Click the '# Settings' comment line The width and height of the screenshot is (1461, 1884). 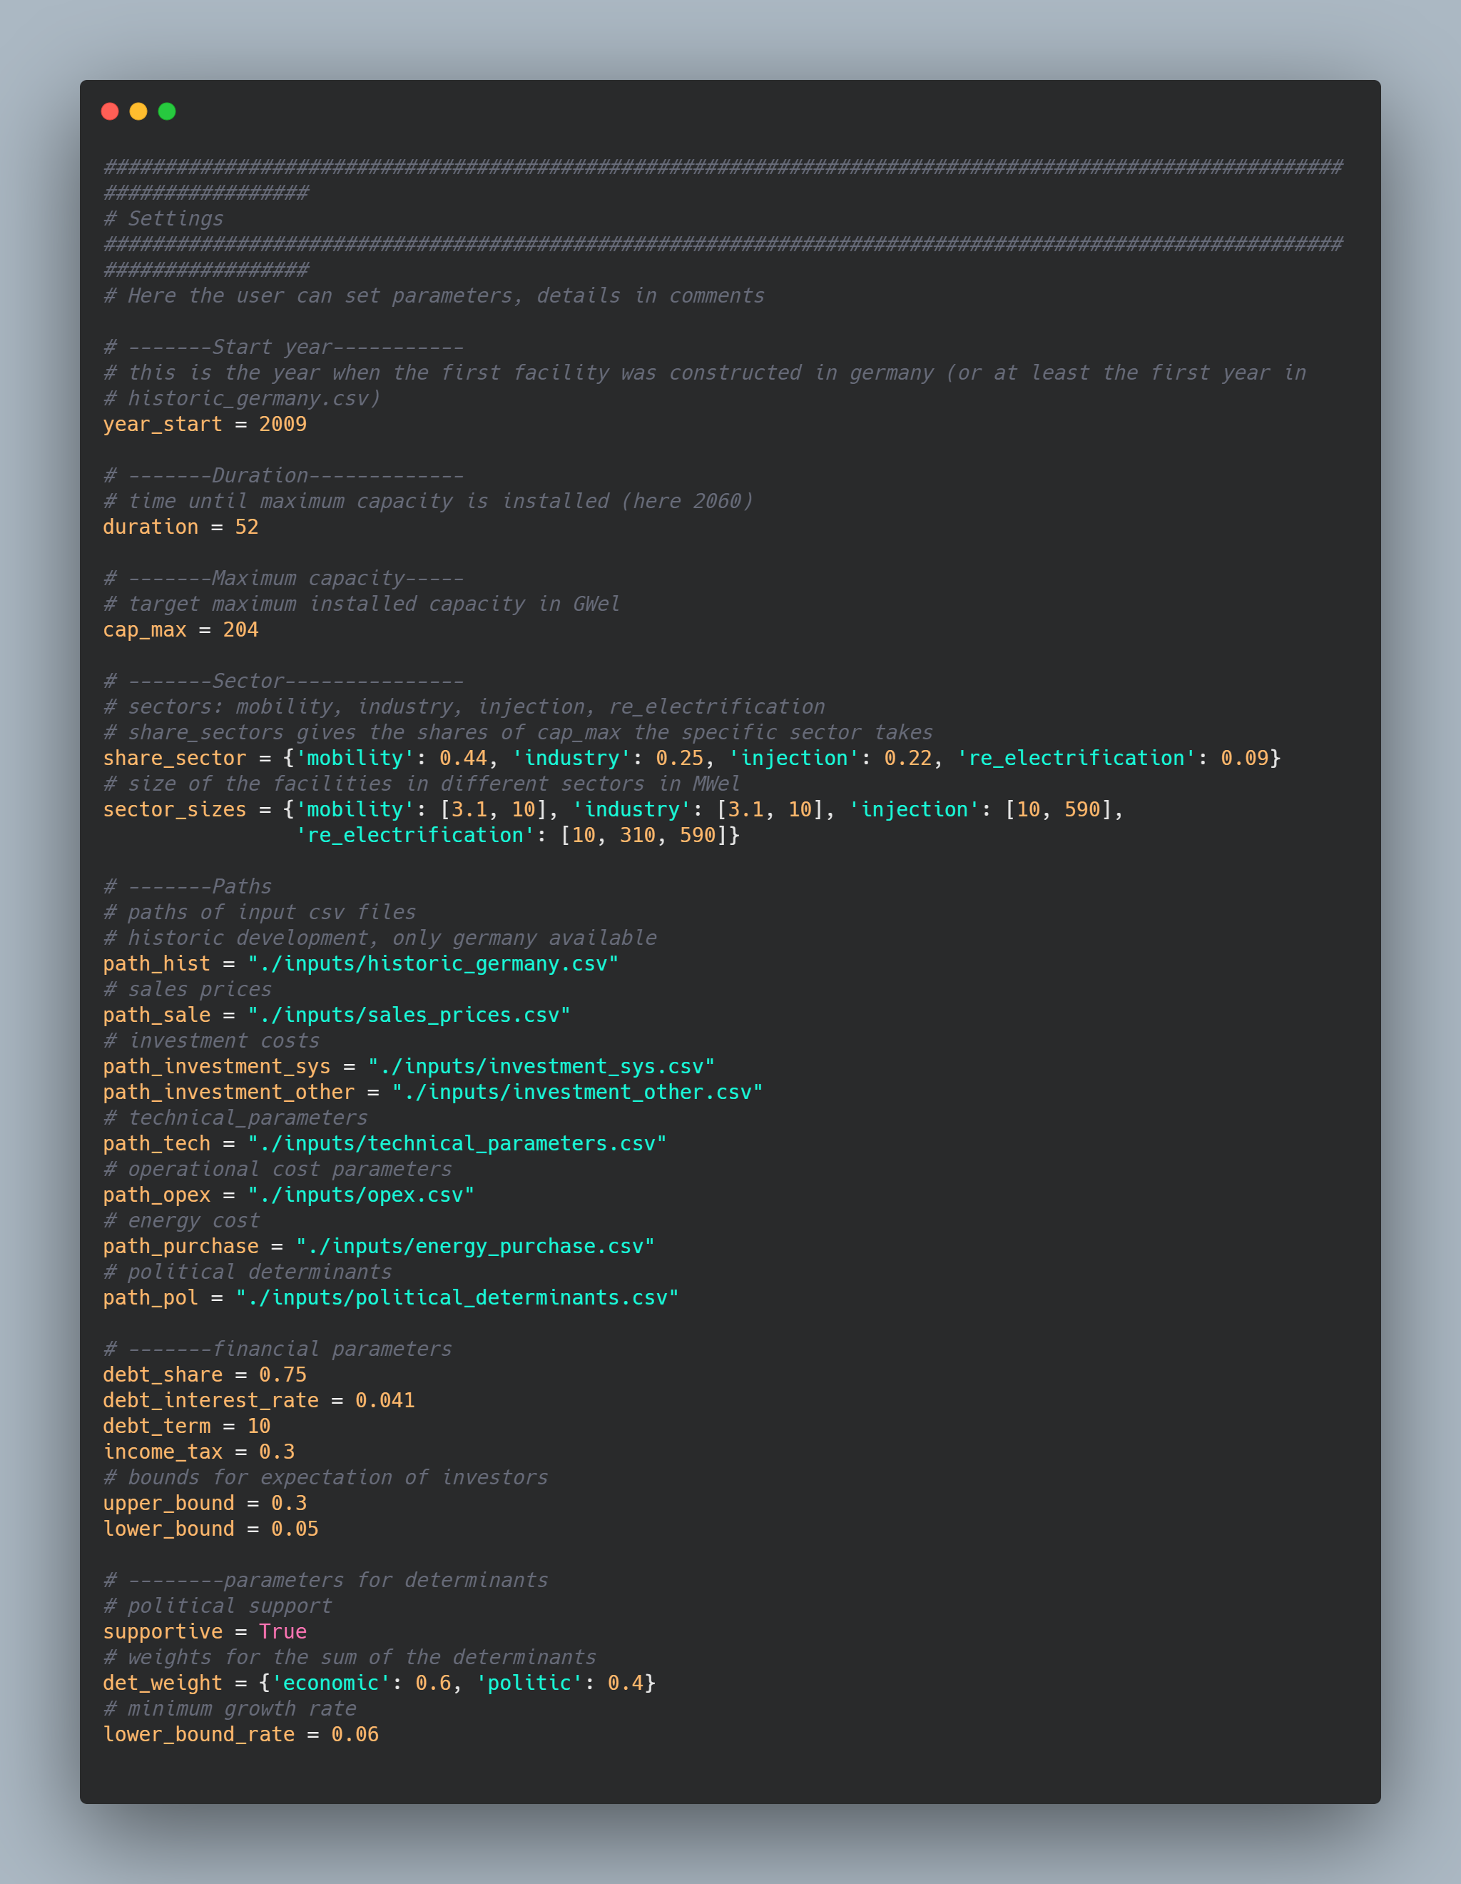[163, 218]
